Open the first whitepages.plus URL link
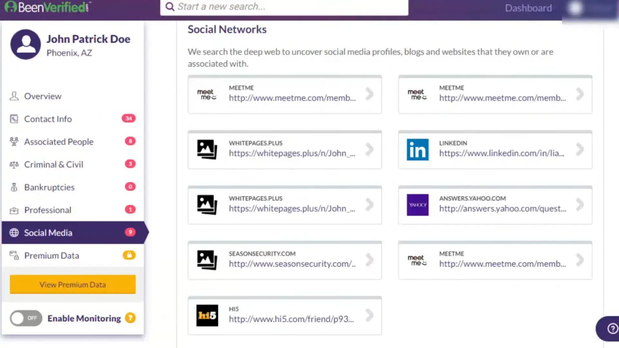Image resolution: width=619 pixels, height=348 pixels. [292, 153]
